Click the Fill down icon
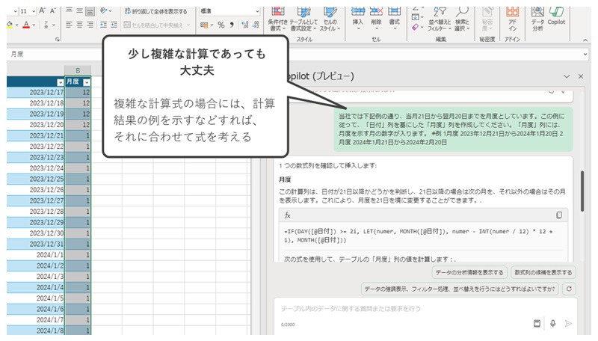 pyautogui.click(x=417, y=17)
